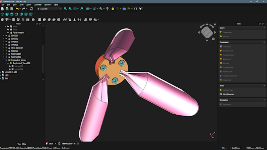The width and height of the screenshot is (267, 150).
Task: Click Bill of Materials in Tools section
Action: click(x=228, y=94)
